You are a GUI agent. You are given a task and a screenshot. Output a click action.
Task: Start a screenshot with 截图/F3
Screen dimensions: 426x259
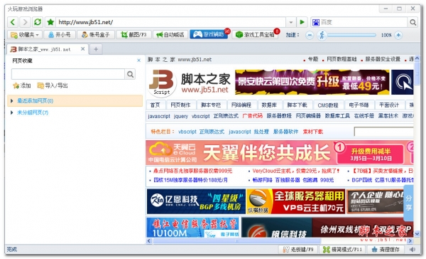[133, 35]
